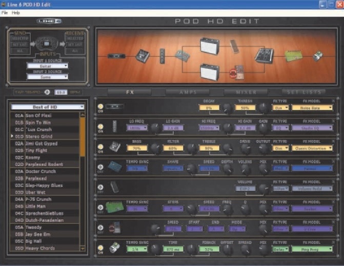Toggle the Ping Pong delay on/off
Screen dimensions: 344x266
[100, 248]
